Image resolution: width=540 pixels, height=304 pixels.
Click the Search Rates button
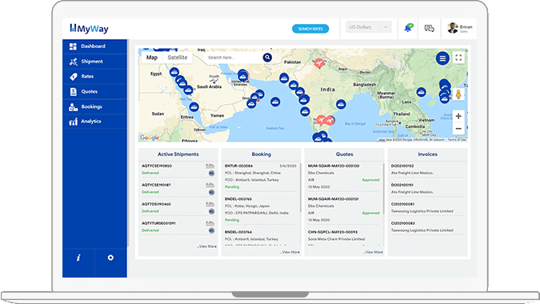310,29
